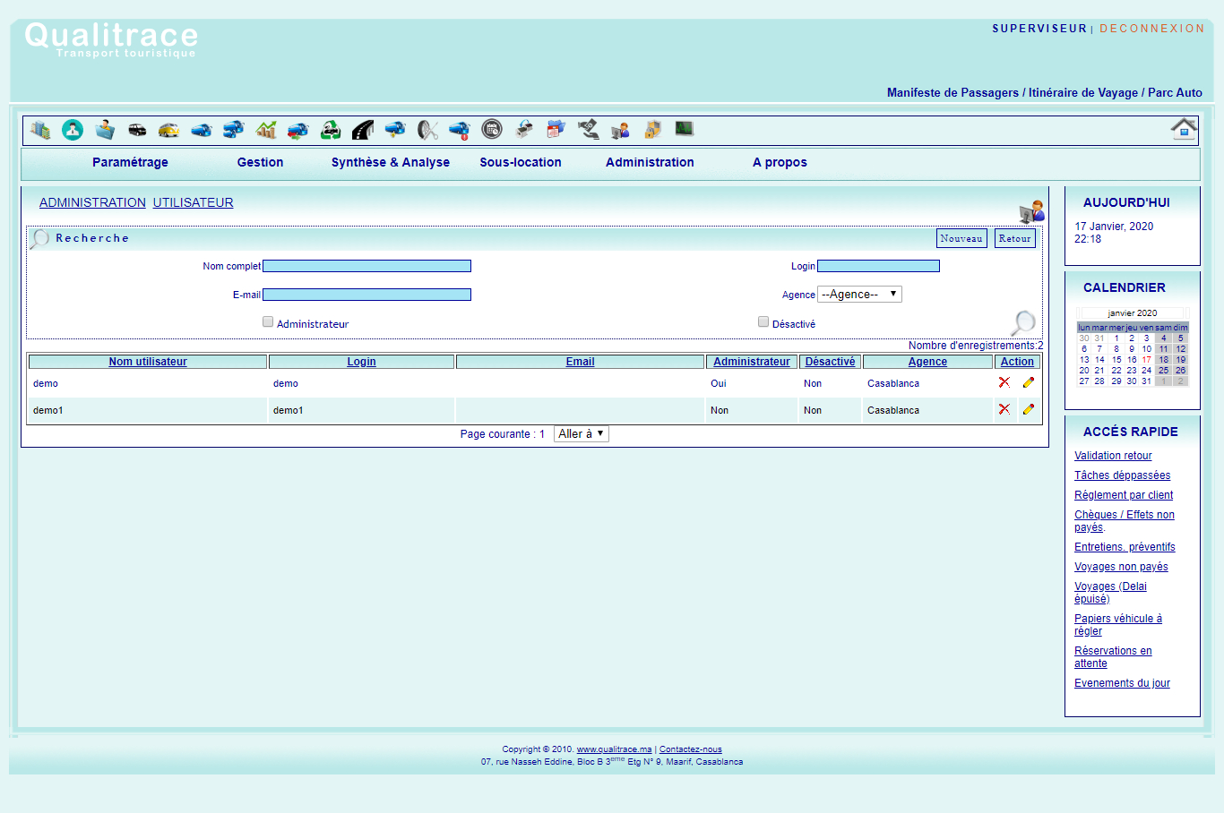Sort the table by Login column header

361,362
